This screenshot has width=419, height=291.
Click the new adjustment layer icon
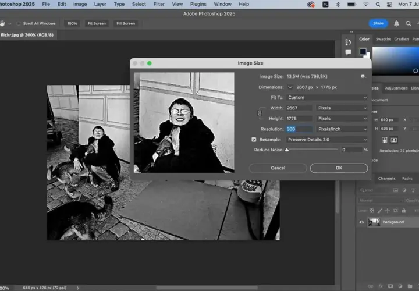click(x=400, y=286)
